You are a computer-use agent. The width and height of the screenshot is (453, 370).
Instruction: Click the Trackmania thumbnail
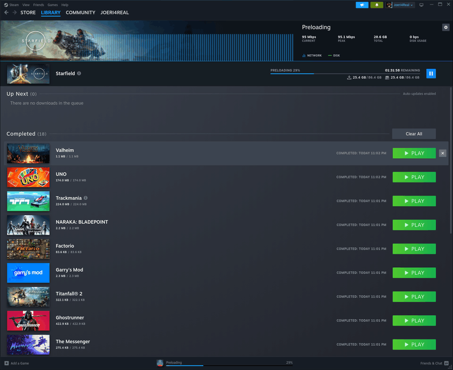(x=28, y=201)
